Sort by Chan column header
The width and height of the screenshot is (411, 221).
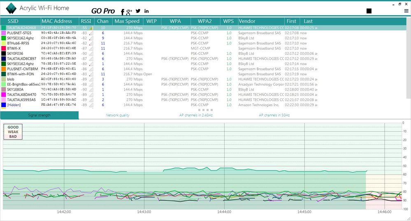coord(103,21)
